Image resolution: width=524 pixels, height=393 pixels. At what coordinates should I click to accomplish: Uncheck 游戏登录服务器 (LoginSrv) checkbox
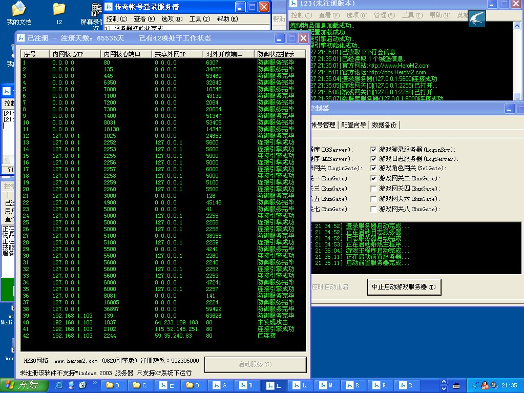tap(373, 149)
